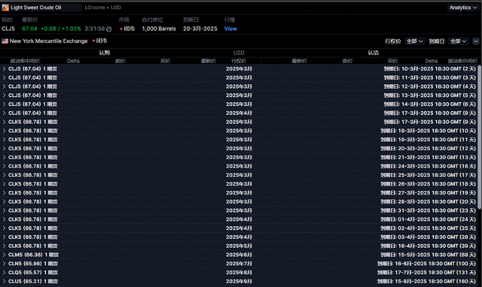The image size is (482, 287).
Task: Click the LO:xcme • USD symbol text
Action: click(103, 8)
